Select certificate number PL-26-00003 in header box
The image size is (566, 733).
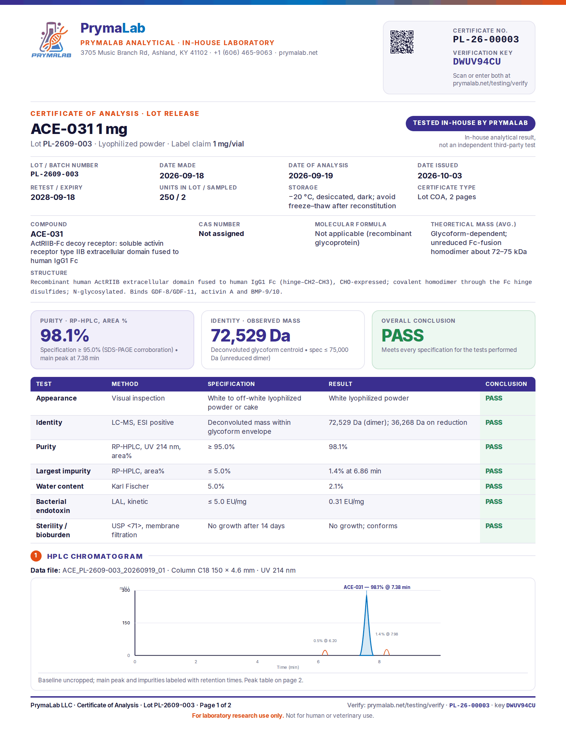point(486,39)
